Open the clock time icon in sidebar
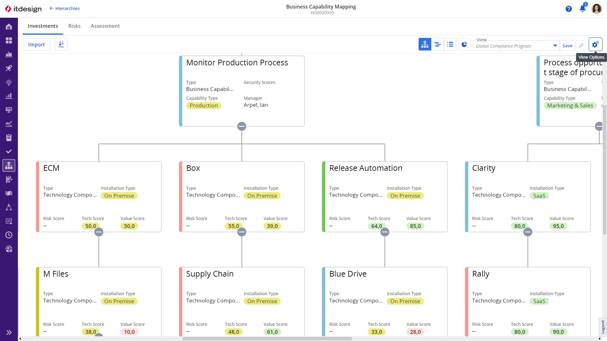The width and height of the screenshot is (607, 341). pos(9,235)
